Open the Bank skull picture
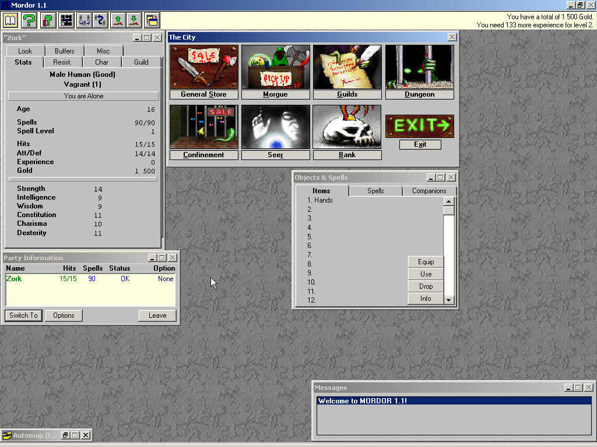The image size is (597, 447). pos(347,127)
